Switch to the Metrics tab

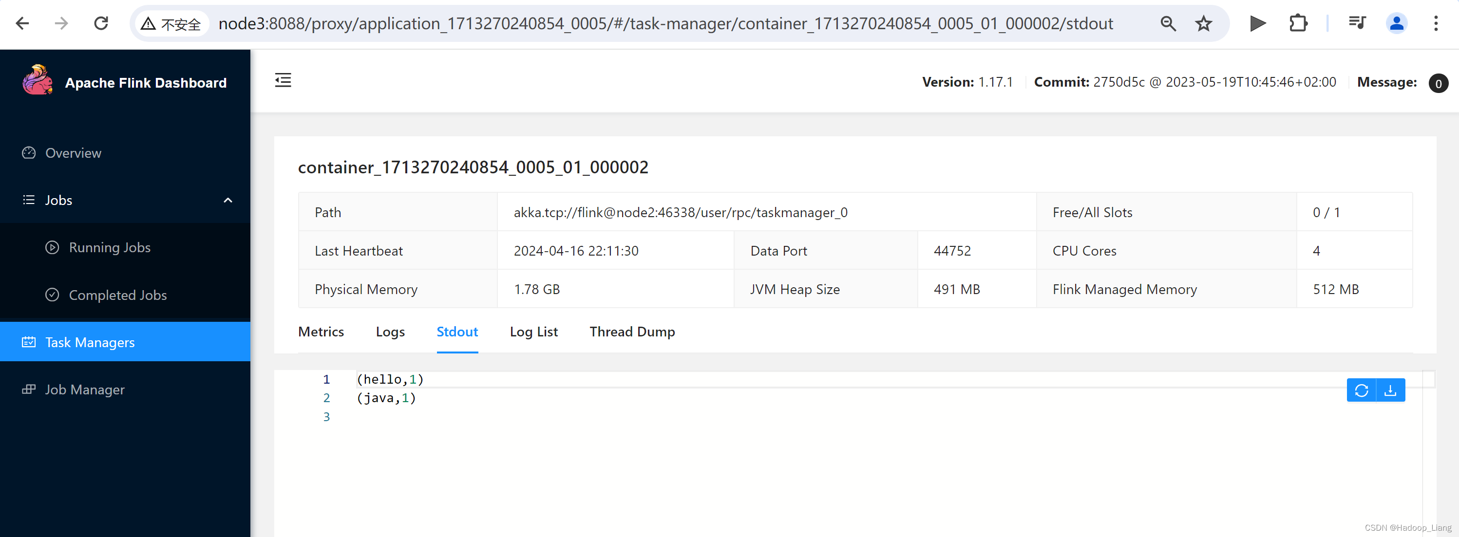click(x=321, y=332)
